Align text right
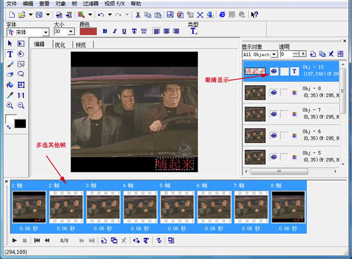 pyautogui.click(x=176, y=31)
